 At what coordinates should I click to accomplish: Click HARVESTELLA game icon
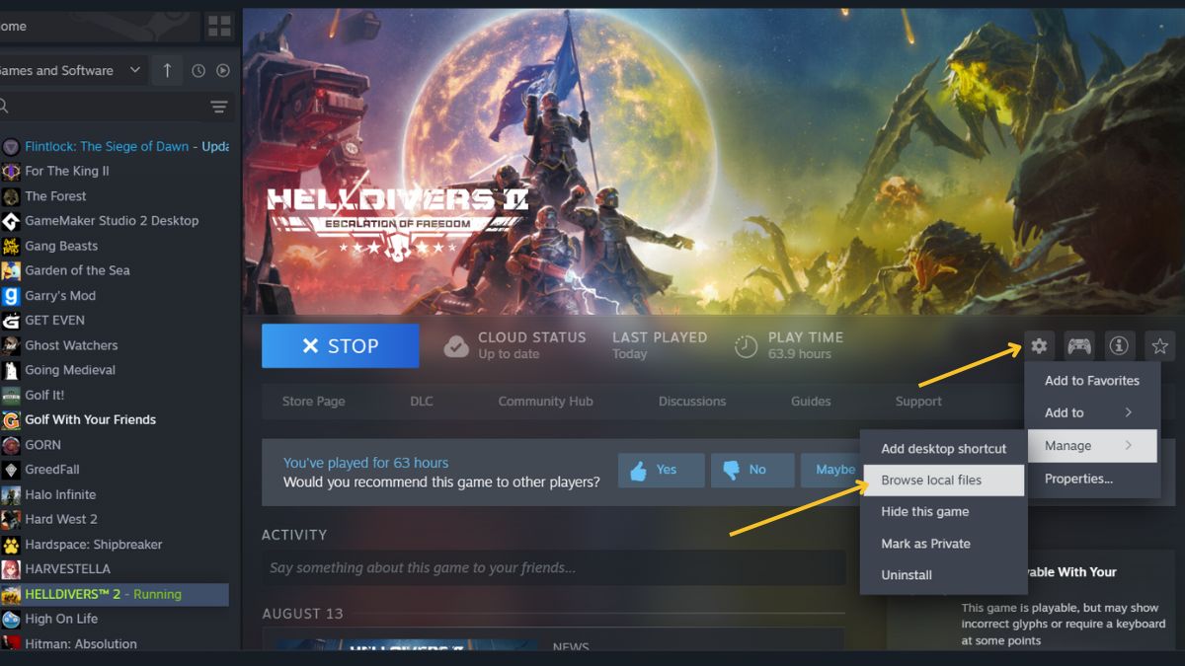click(11, 569)
